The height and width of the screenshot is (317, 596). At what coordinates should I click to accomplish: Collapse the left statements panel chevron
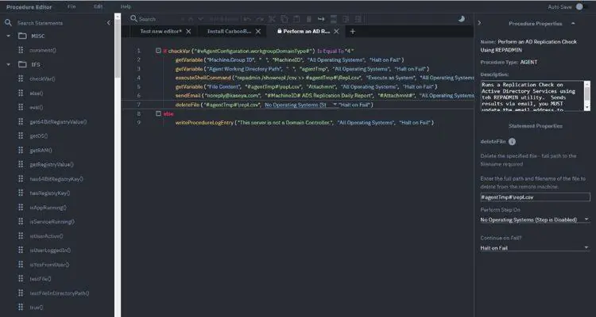pyautogui.click(x=109, y=23)
